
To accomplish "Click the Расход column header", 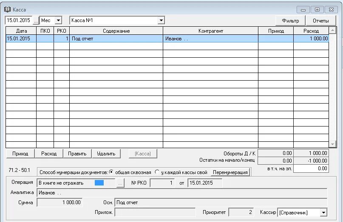I will point(311,31).
